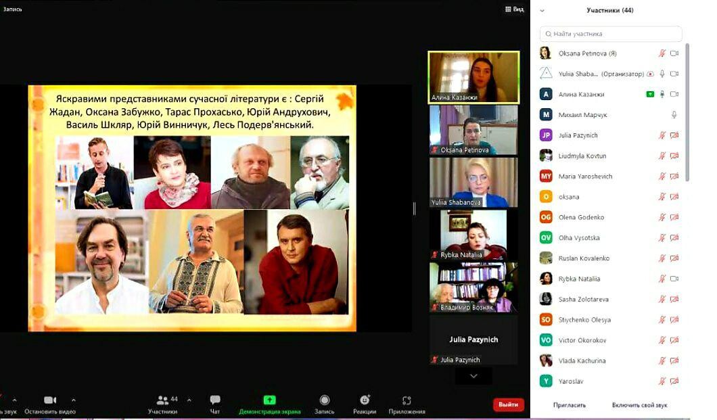This screenshot has width=717, height=420.
Task: Click the Запись recording label at top
Action: (x=12, y=9)
